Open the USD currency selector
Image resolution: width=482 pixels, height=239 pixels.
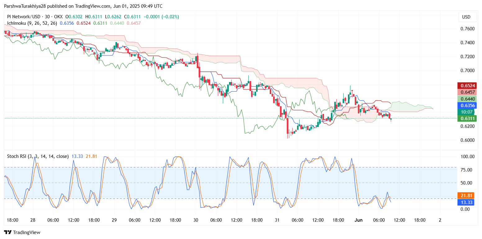tap(466, 17)
